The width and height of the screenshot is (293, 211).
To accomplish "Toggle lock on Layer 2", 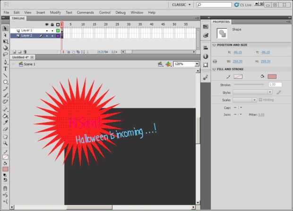I will pos(52,35).
